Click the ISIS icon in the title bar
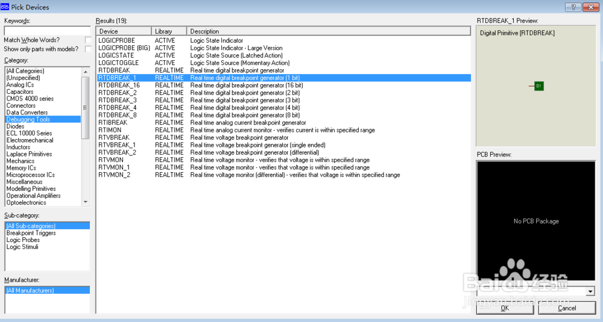This screenshot has height=322, width=603. 5,7
